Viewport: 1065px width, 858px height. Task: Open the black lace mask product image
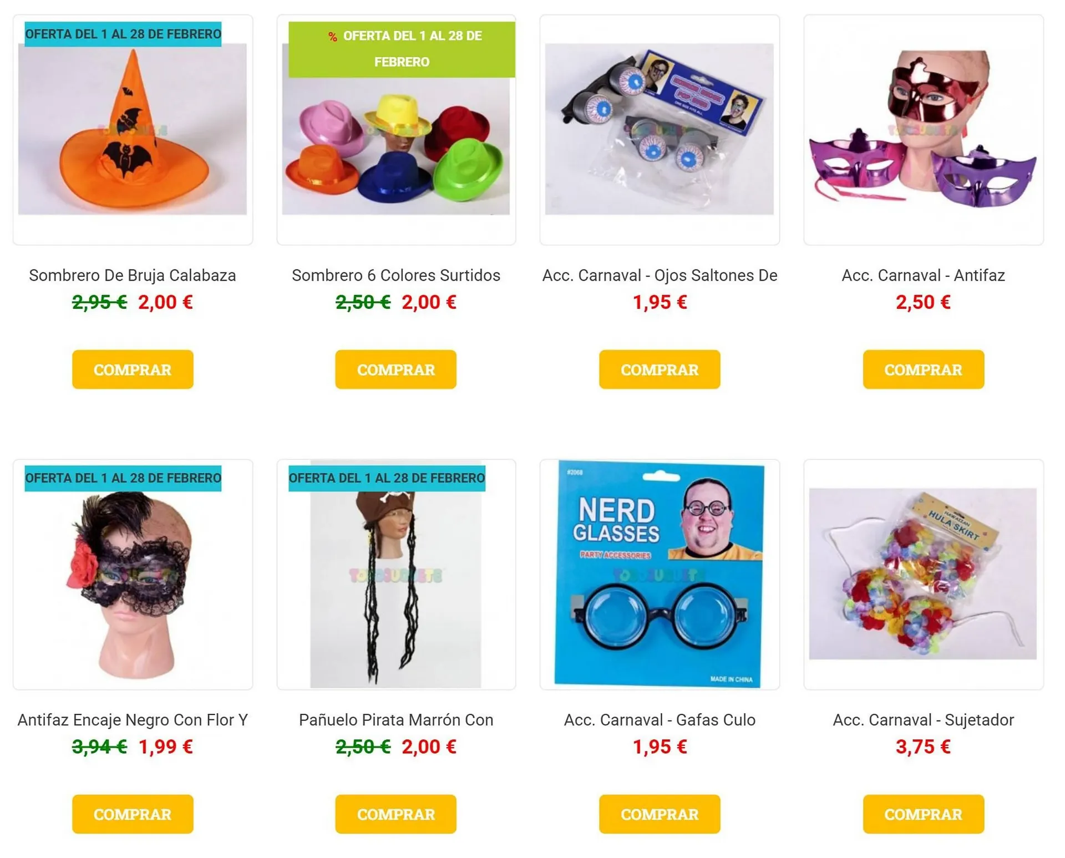(x=133, y=575)
